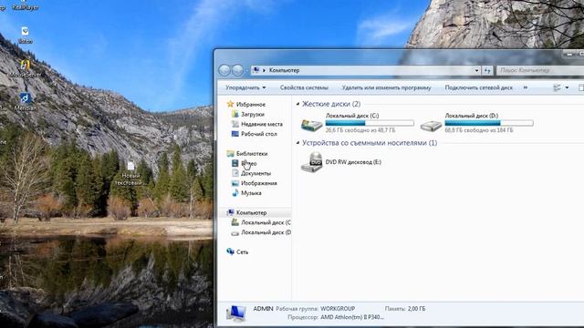Click the refresh button beside address bar

coord(487,70)
